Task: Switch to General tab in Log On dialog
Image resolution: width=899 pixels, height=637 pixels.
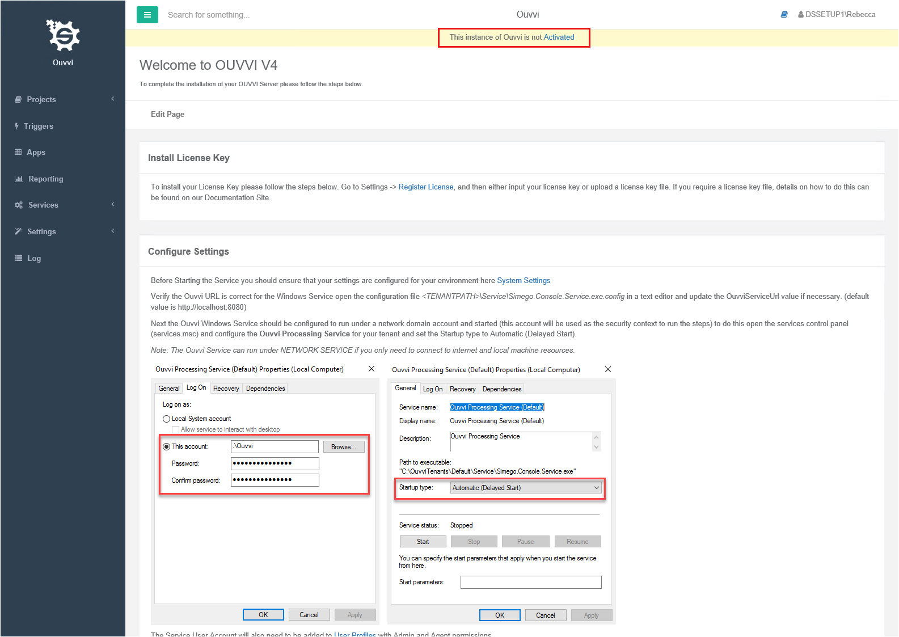Action: pyautogui.click(x=169, y=389)
